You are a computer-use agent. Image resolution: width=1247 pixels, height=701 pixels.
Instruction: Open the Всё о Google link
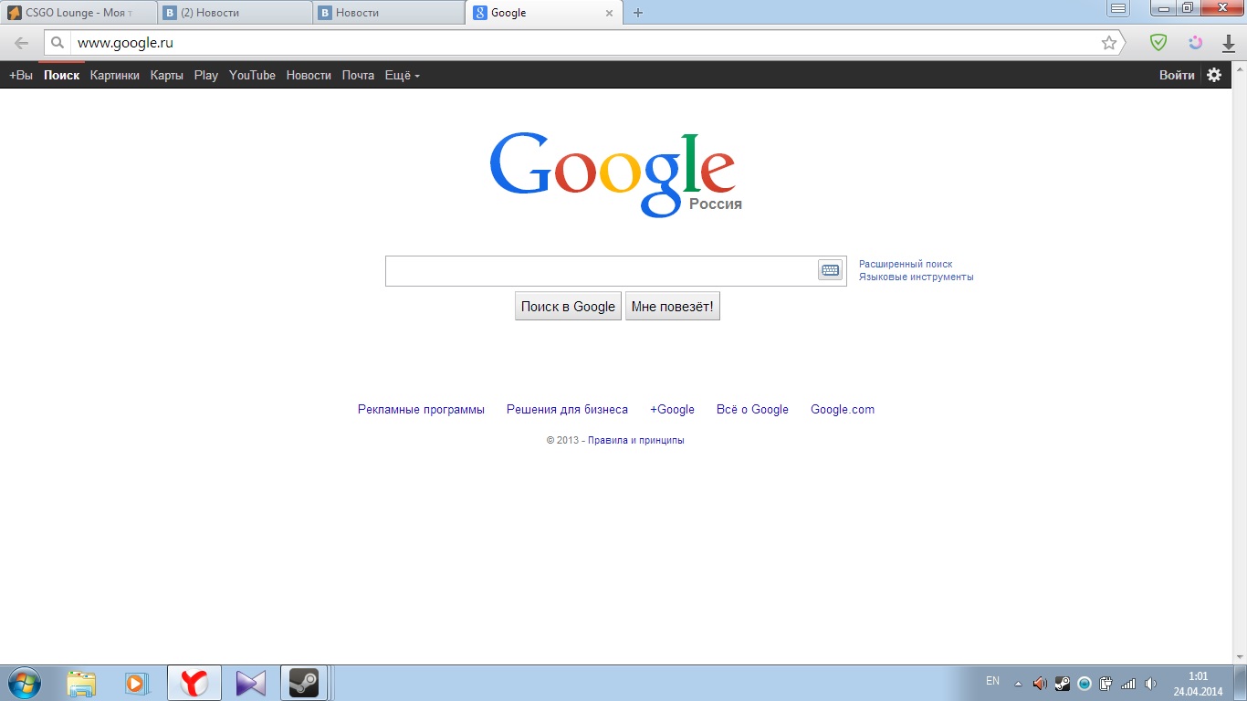pyautogui.click(x=752, y=409)
